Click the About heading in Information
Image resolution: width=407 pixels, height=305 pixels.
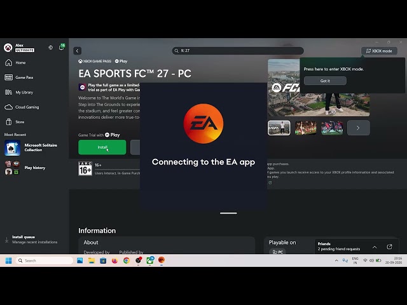pyautogui.click(x=91, y=243)
